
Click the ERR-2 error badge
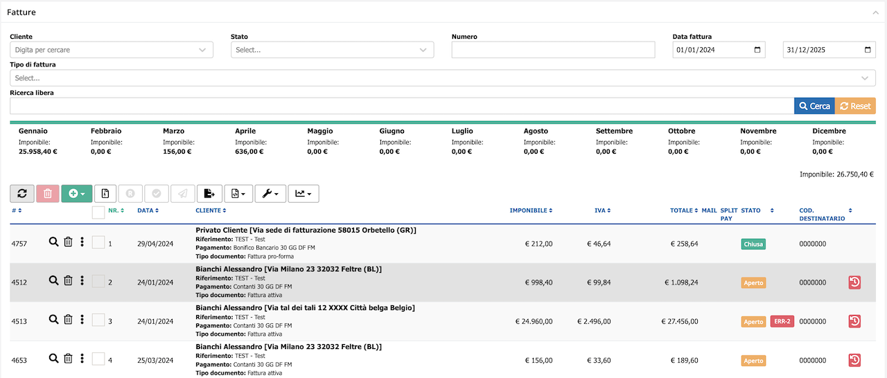[x=782, y=321]
